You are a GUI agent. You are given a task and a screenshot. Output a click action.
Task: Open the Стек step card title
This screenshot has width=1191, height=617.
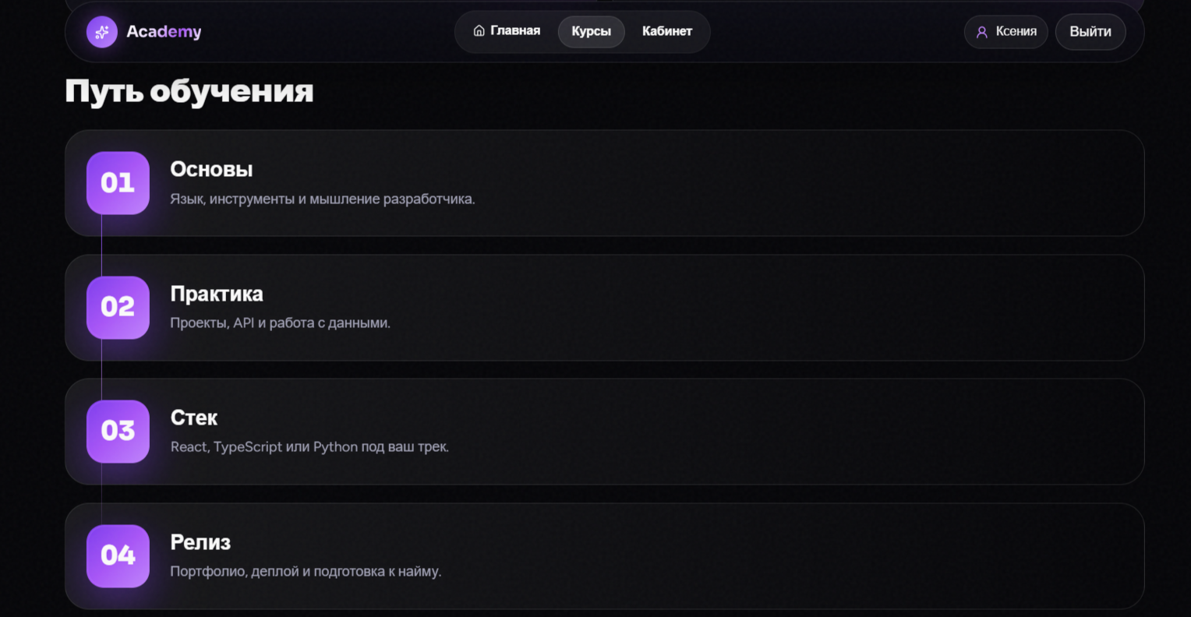coord(194,418)
